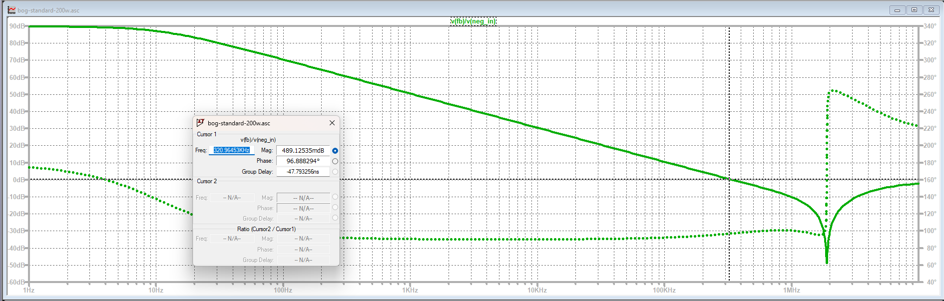Viewport: 944px width, 301px height.
Task: Click the 50dB label on left axis
Action: pos(17,94)
